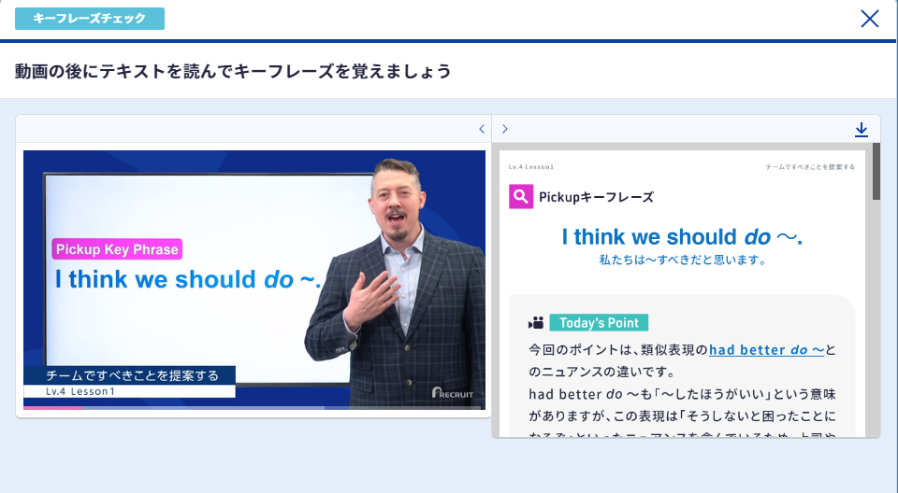Image resolution: width=898 pixels, height=493 pixels.
Task: Click the Lv.4 Lesson1 header text in document
Action: (x=531, y=167)
